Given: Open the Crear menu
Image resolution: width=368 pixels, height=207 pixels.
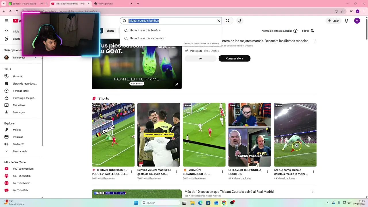Looking at the screenshot, I should [x=333, y=21].
